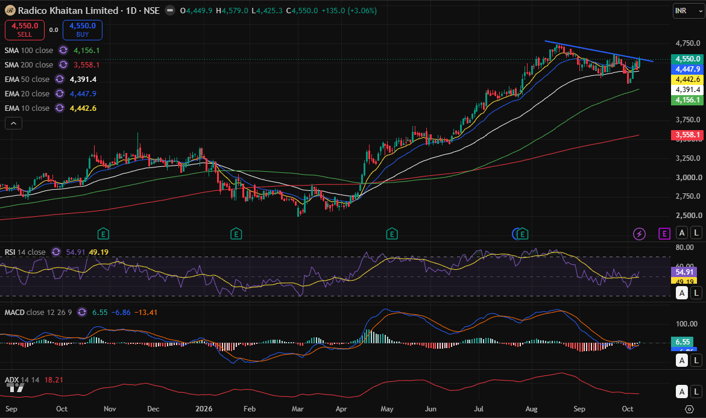The image size is (706, 418).
Task: Select the blue descending trendline on the chart
Action: point(599,51)
